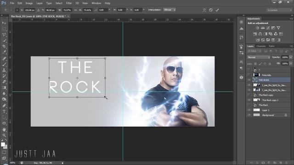Viewport: 294px width, 165px height.
Task: Click the rotation angle input field
Action: coord(103,10)
